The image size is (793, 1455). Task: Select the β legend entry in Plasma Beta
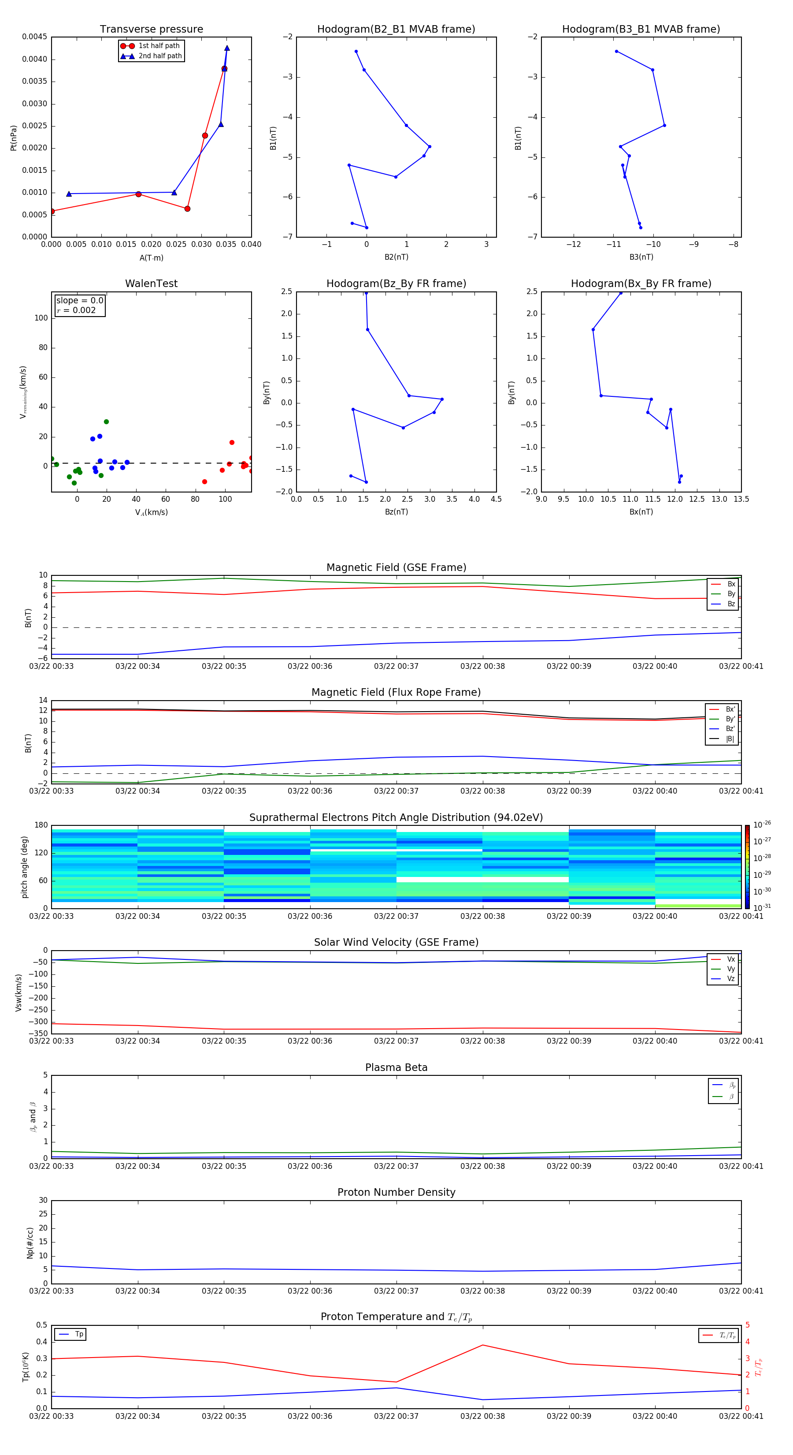point(723,1097)
